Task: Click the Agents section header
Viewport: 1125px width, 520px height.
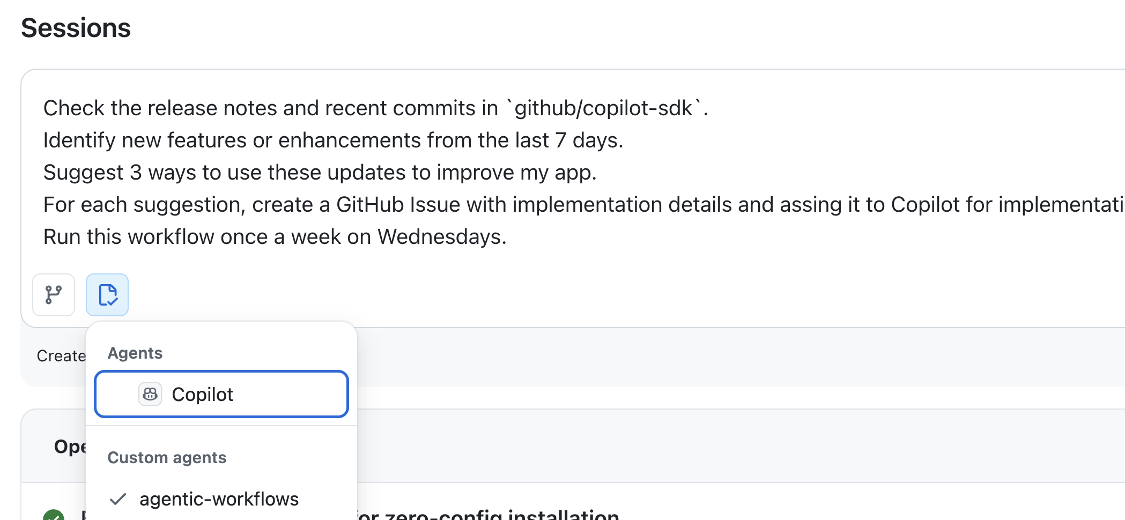Action: 135,353
